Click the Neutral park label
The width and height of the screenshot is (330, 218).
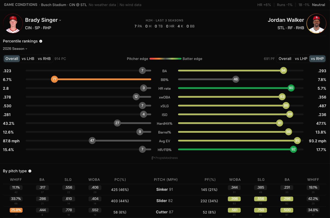point(318,5)
